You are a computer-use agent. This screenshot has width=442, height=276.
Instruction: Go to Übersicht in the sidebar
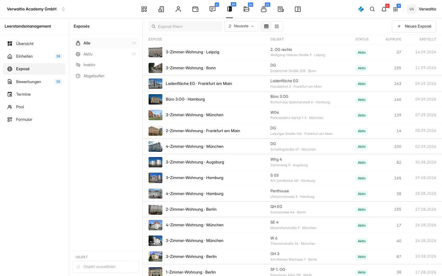point(34,44)
